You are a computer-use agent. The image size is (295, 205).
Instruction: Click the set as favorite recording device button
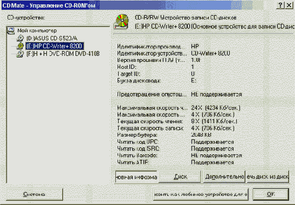click(201, 194)
